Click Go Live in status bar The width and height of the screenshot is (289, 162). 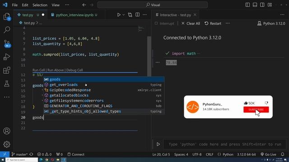268,154
